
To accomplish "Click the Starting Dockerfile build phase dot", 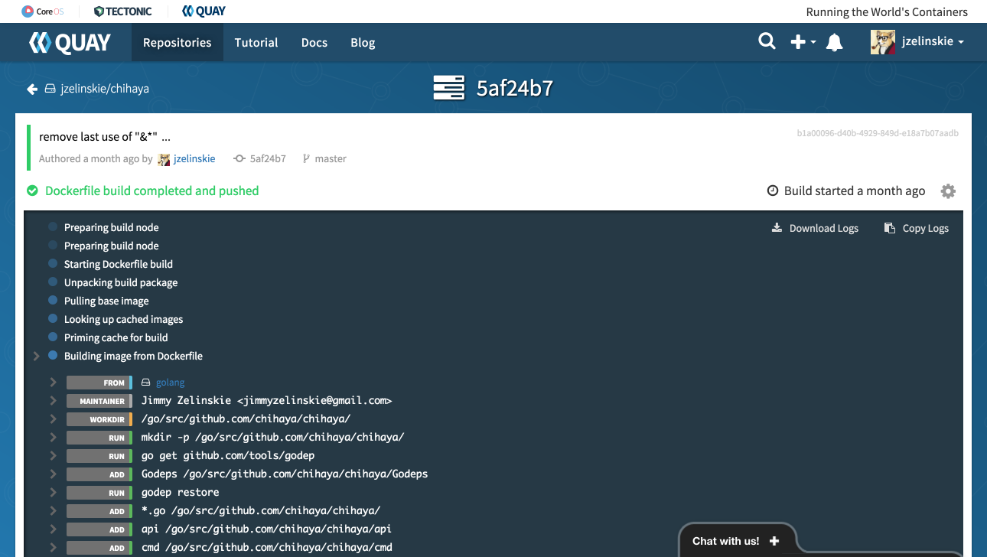I will pos(53,264).
